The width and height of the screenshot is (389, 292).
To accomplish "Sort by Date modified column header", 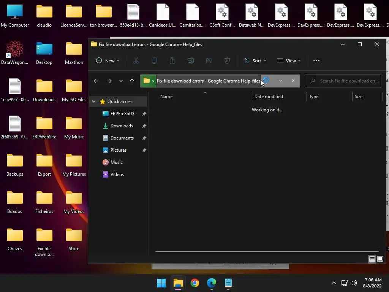I will tap(269, 97).
